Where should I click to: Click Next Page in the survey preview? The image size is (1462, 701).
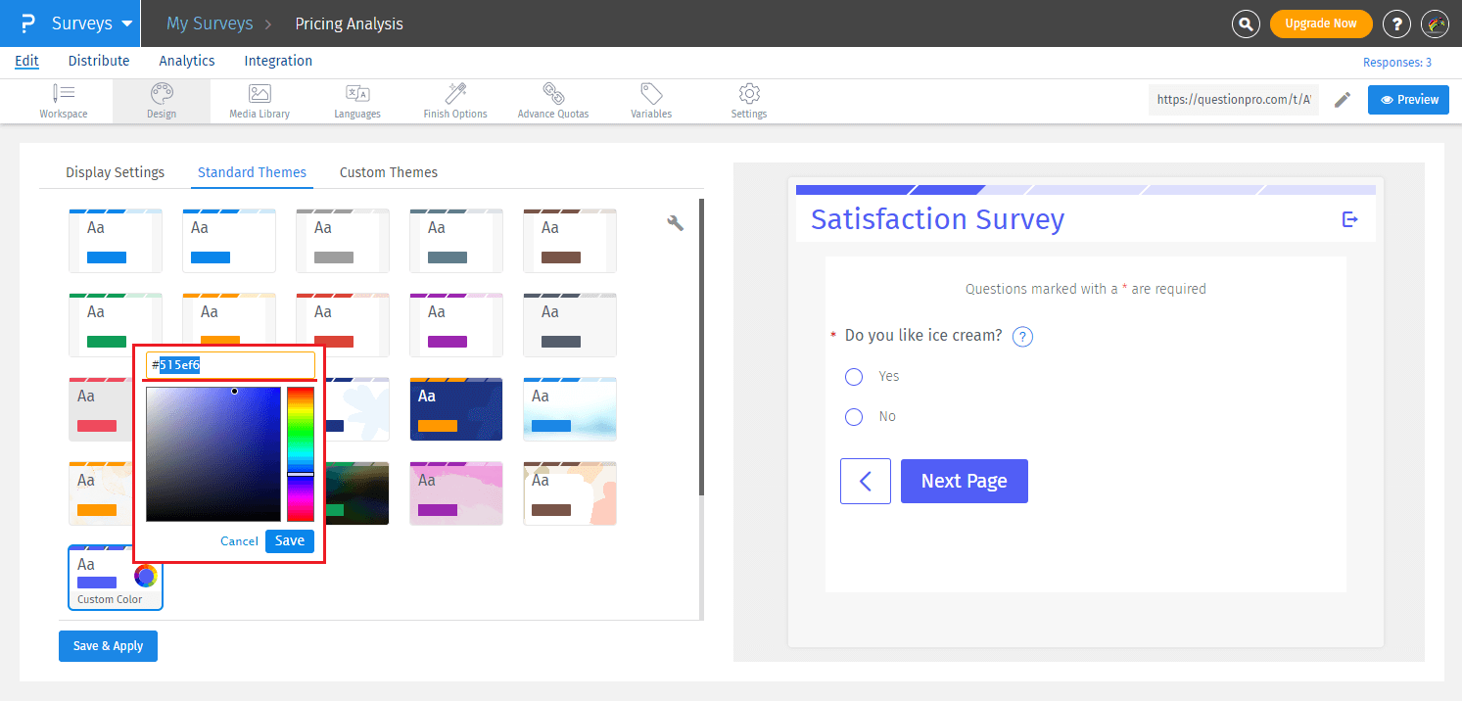pyautogui.click(x=964, y=481)
